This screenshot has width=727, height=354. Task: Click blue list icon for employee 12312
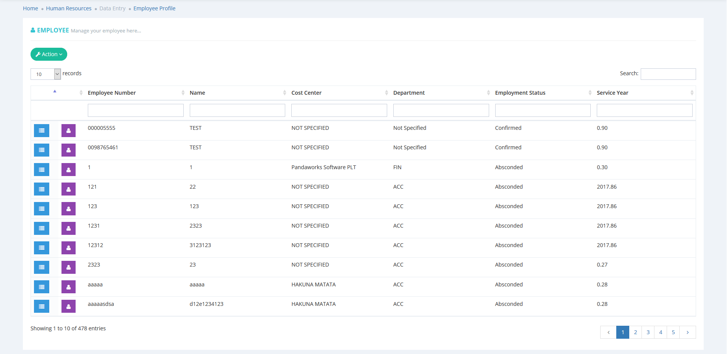(42, 248)
